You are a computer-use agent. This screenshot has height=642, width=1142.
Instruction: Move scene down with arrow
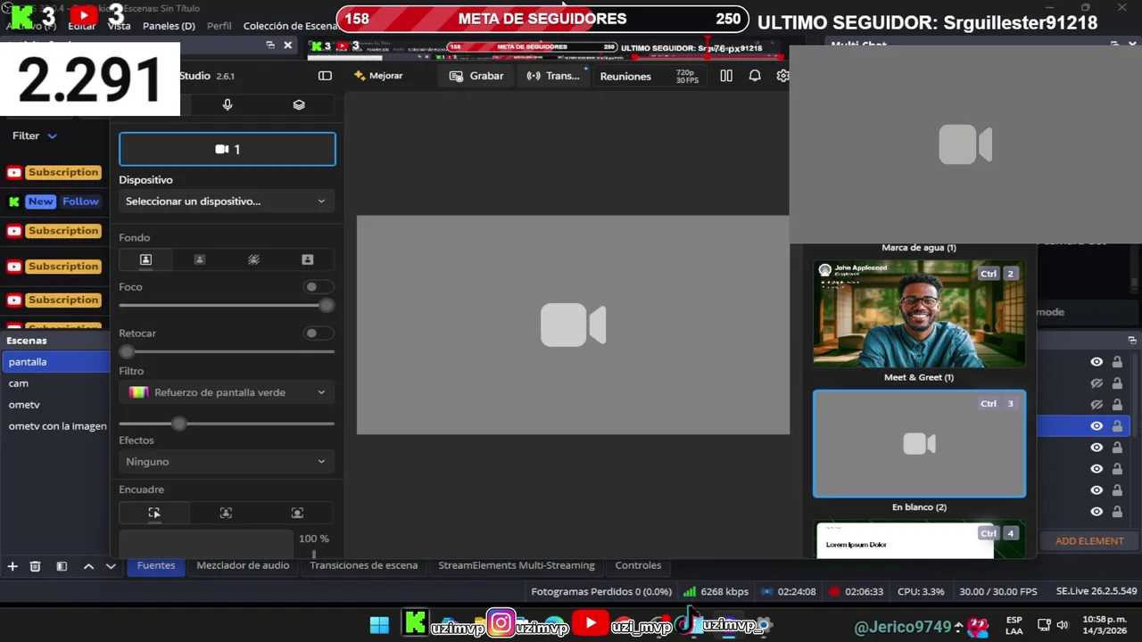(x=111, y=566)
